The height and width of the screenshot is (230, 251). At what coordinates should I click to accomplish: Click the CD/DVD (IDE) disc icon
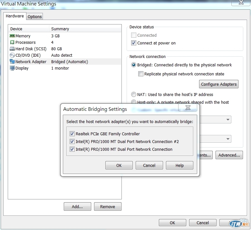12,55
